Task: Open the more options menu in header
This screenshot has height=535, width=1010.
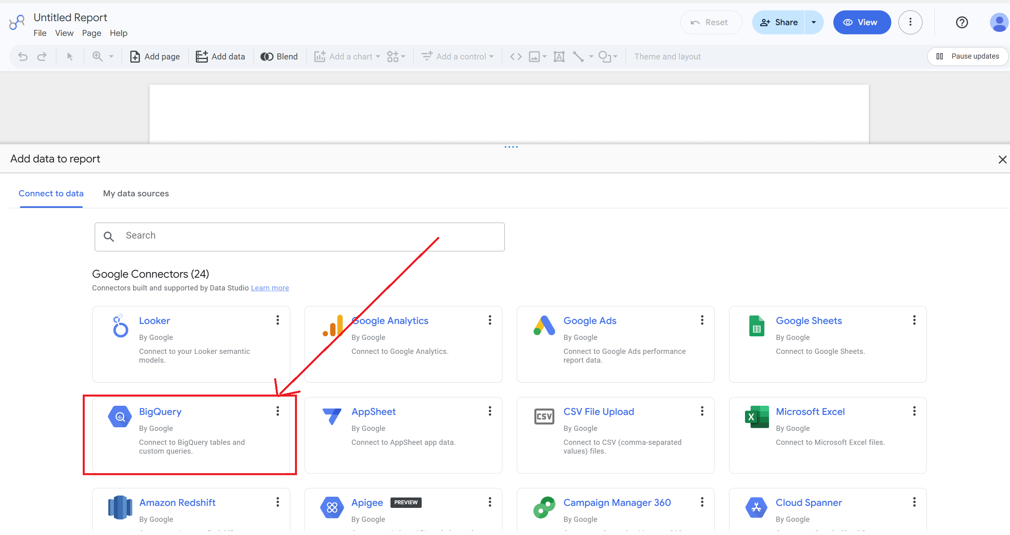Action: click(x=910, y=22)
